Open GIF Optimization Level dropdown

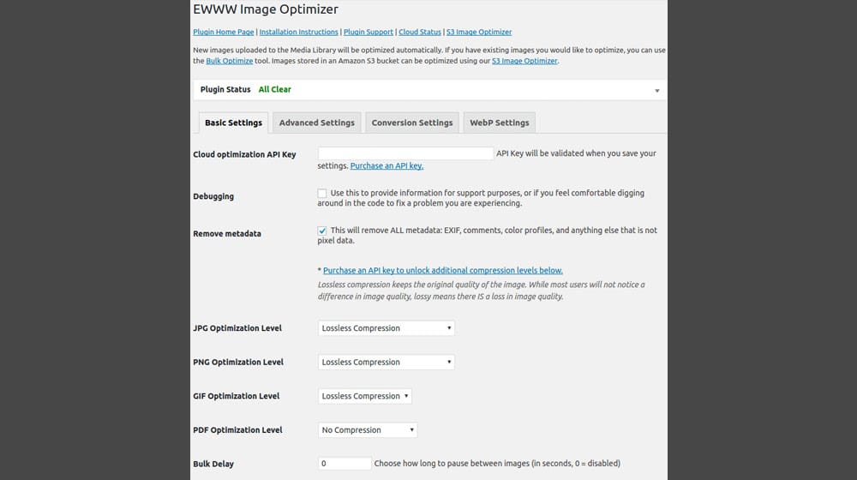click(x=364, y=396)
